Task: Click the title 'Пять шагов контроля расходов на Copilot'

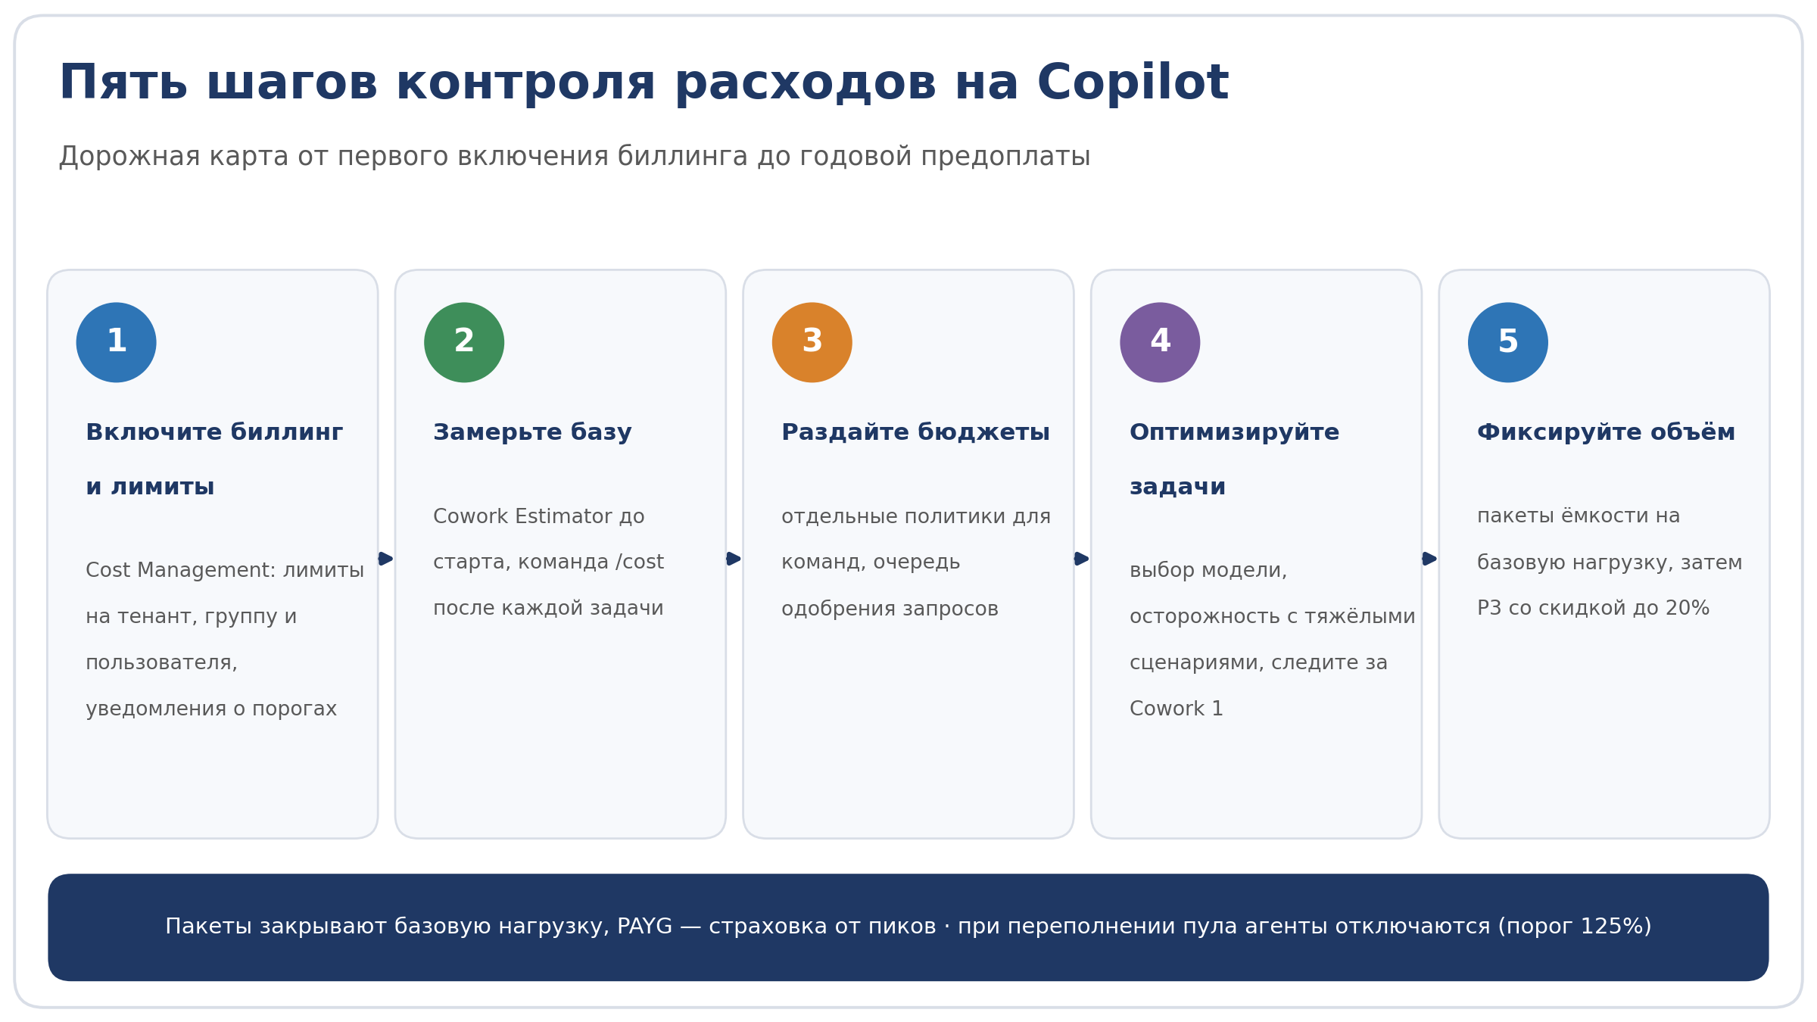Action: coord(644,83)
